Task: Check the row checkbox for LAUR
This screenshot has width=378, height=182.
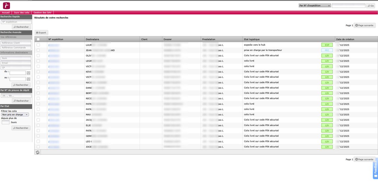Action: point(38,45)
